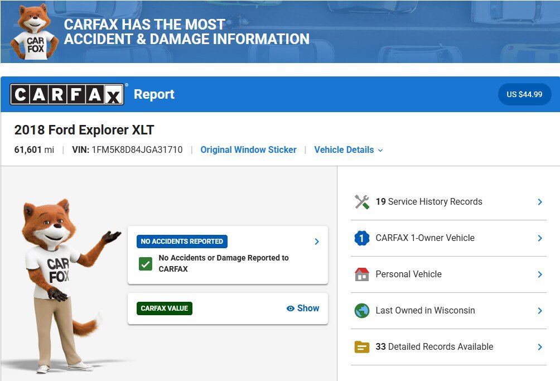Click the globe icon for Last Owned
Screen dimensions: 560x381
tap(362, 311)
